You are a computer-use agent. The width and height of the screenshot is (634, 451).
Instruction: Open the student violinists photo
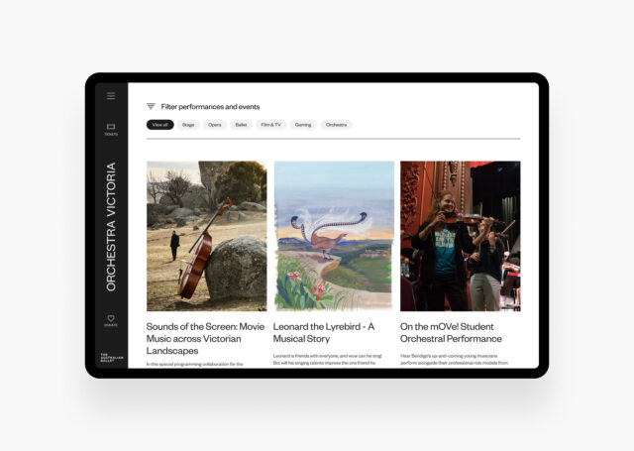[x=461, y=236]
